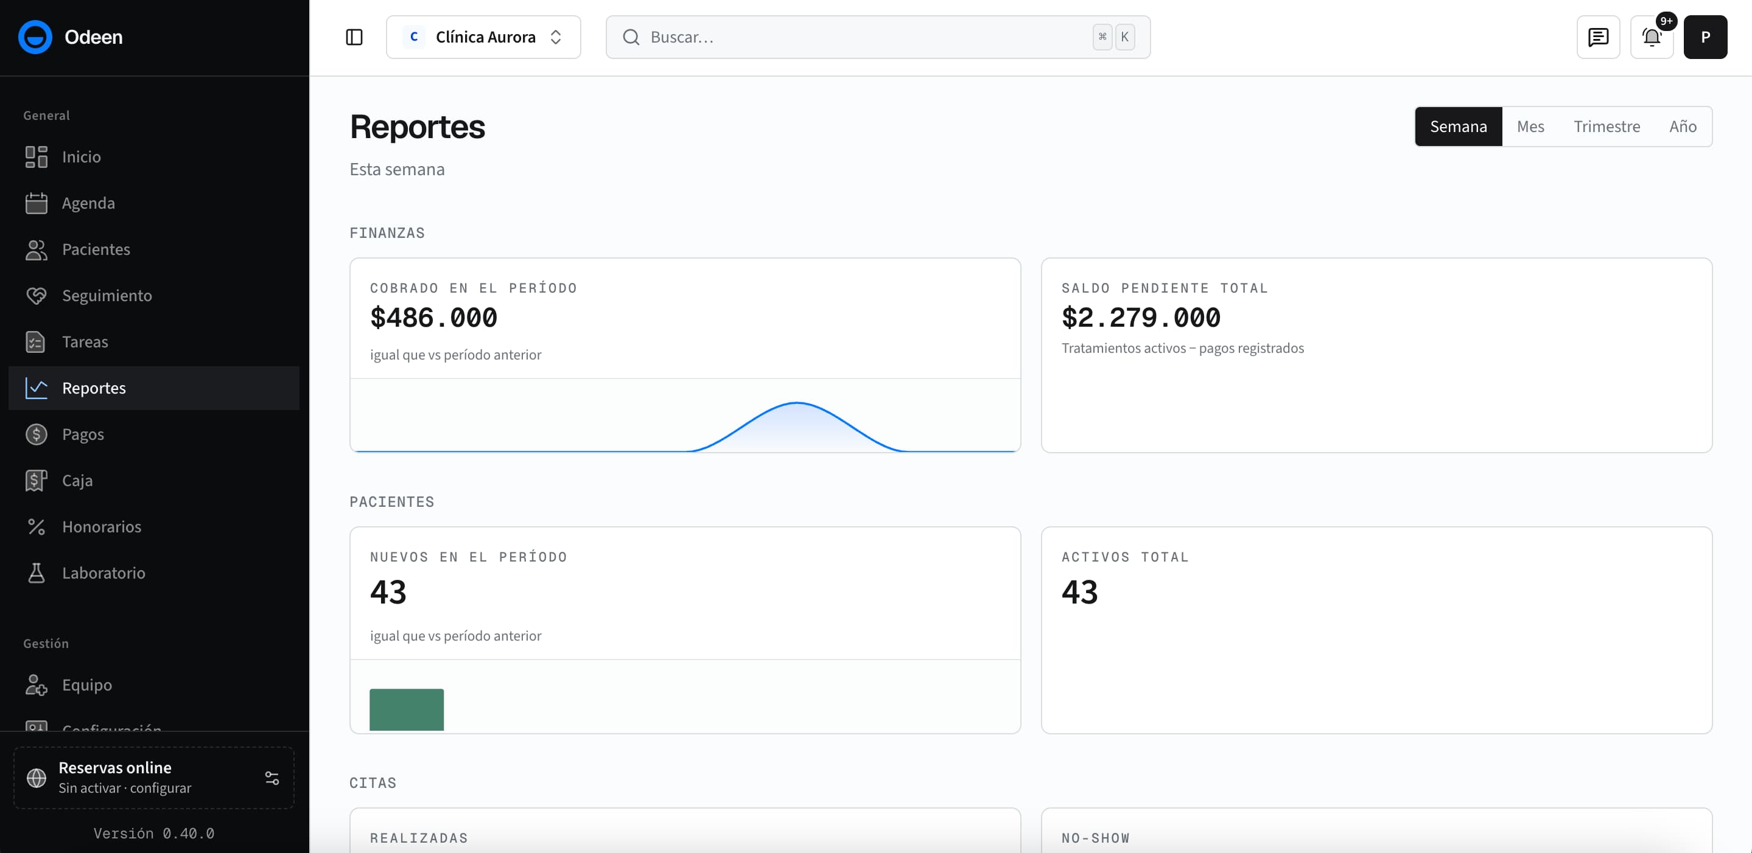Click the Seguimiento heart icon
This screenshot has height=853, width=1752.
36,295
